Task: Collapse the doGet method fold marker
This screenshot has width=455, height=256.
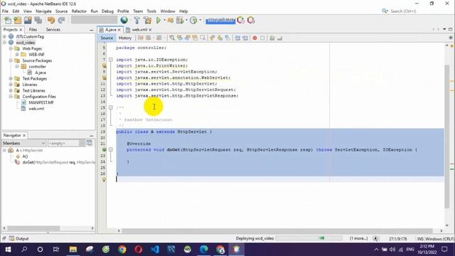Action: [111, 149]
